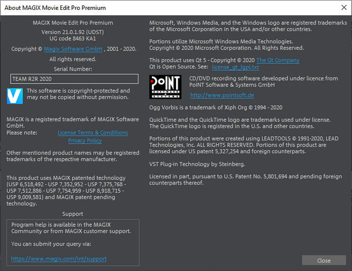Click the "About MAGIX Movie Edit Pro Premium" title
This screenshot has width=352, height=271.
click(55, 8)
